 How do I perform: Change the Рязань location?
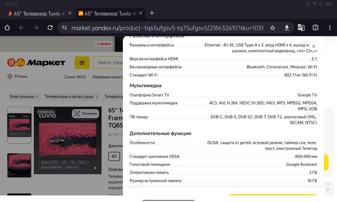(17, 76)
